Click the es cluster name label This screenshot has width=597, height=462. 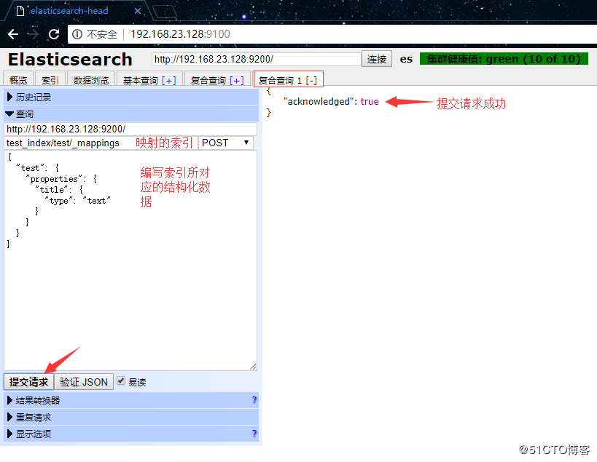point(406,59)
